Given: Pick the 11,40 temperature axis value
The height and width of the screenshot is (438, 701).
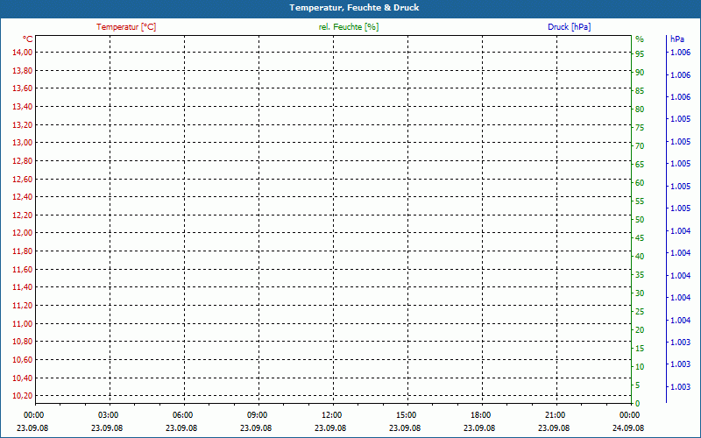Looking at the screenshot, I should click(23, 287).
